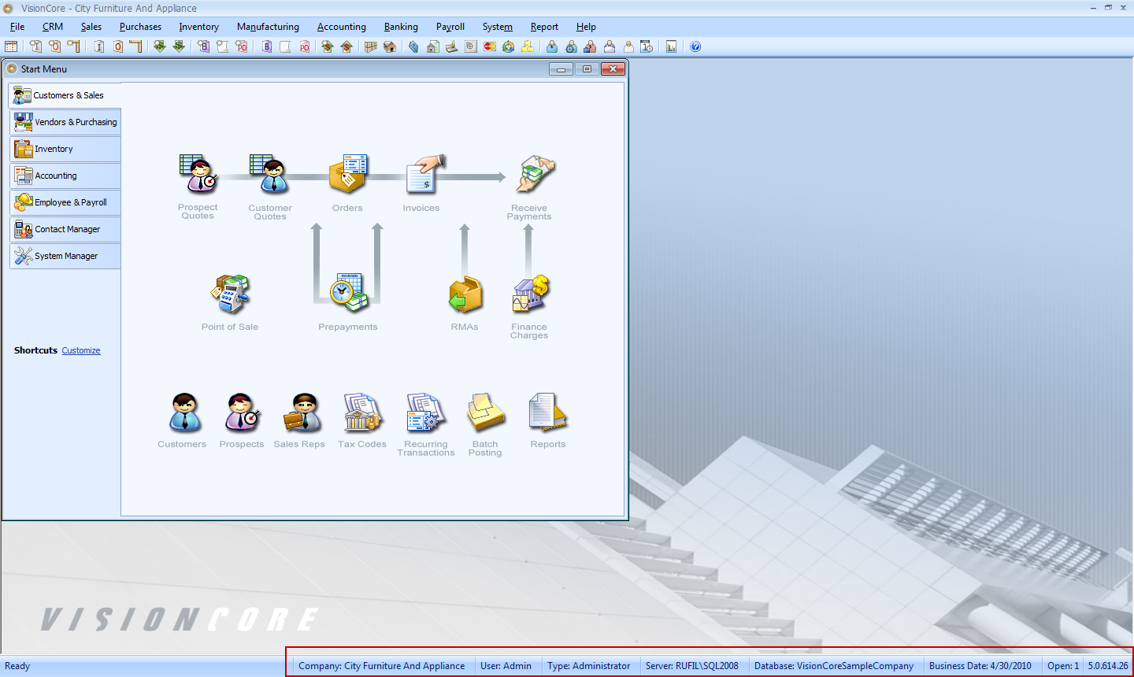Image resolution: width=1134 pixels, height=677 pixels.
Task: Switch to the Accounting sidebar section
Action: [65, 176]
